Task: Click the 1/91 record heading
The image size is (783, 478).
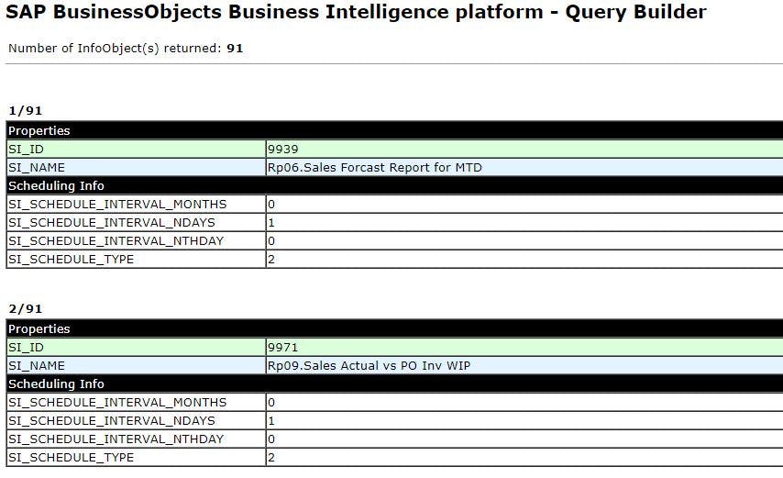Action: click(x=25, y=111)
